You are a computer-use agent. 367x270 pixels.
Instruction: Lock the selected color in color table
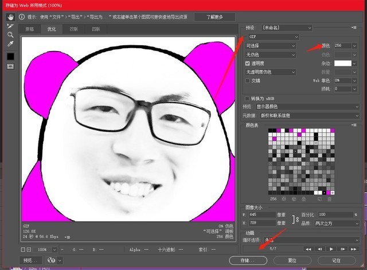click(x=303, y=199)
